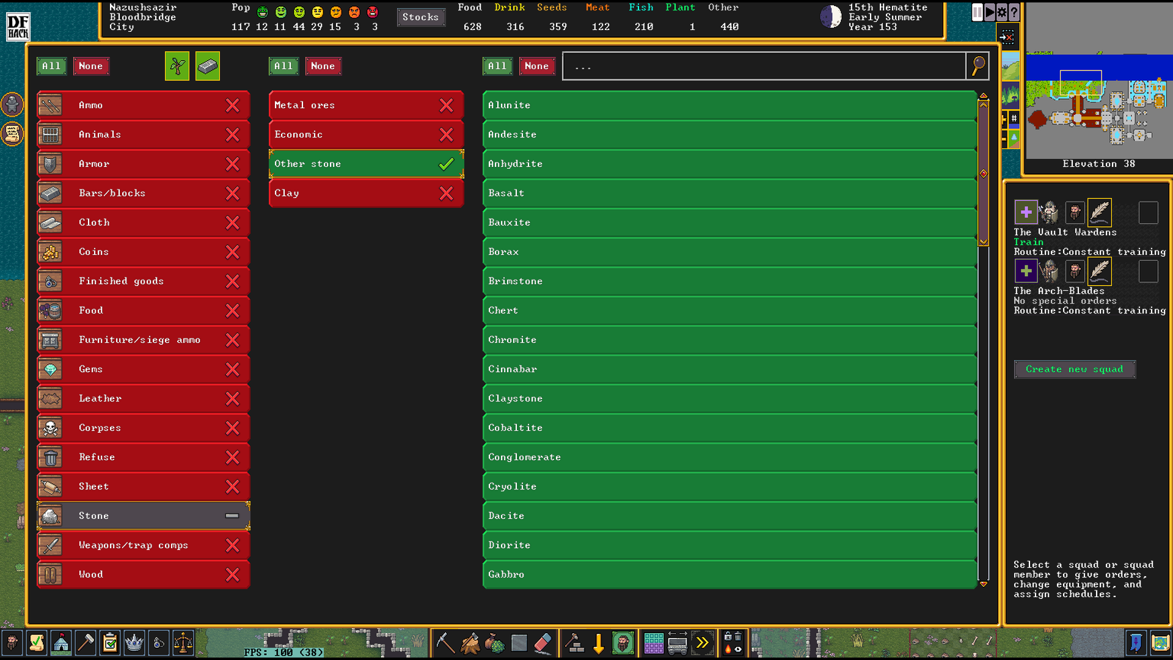
Task: Open the build hammer-and-blocks icon
Action: pyautogui.click(x=574, y=643)
